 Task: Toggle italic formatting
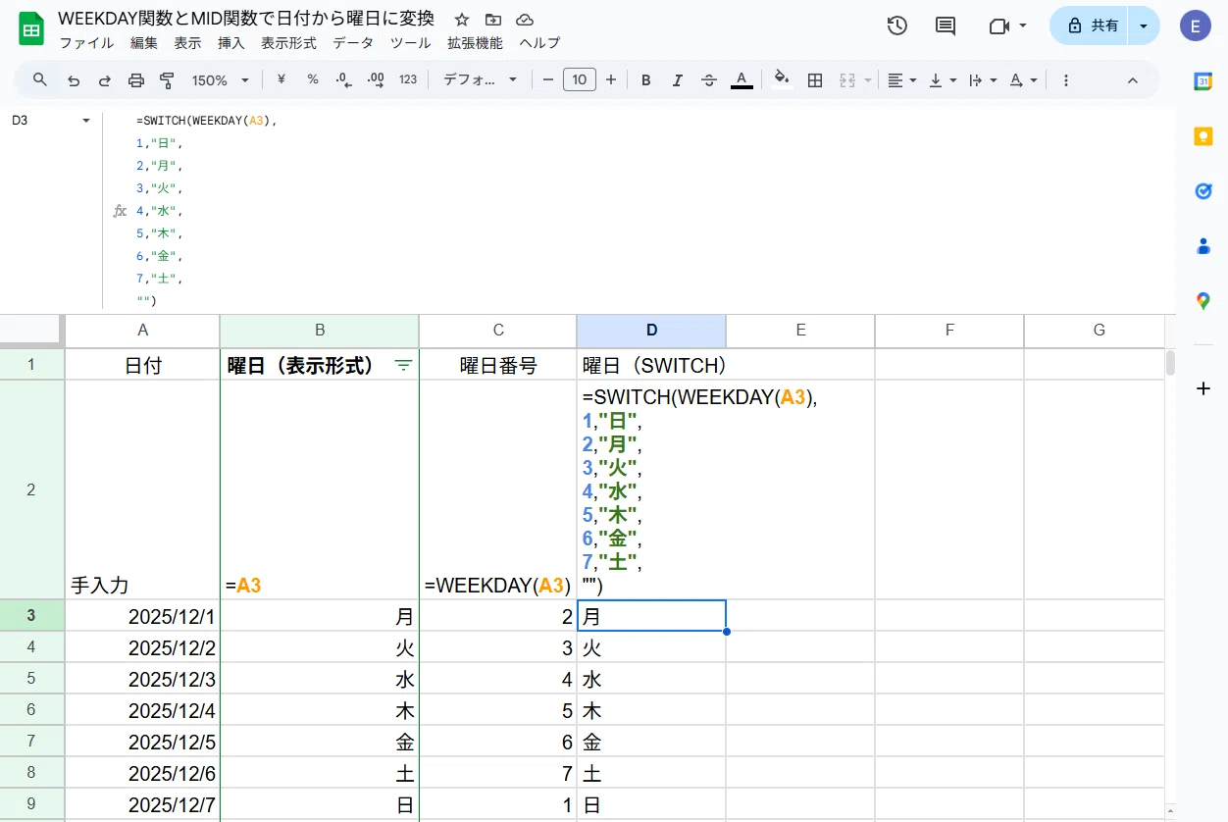click(x=678, y=80)
